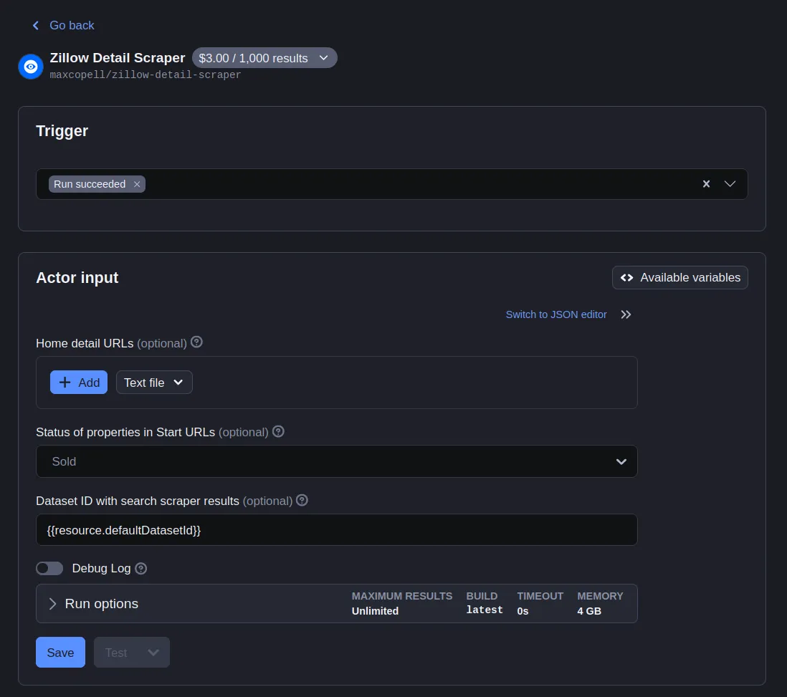Open the Sold status dropdown
Screen dimensions: 787x697
click(336, 461)
